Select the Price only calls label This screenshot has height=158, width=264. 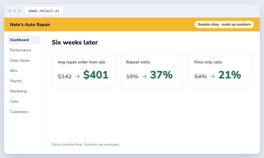(208, 62)
